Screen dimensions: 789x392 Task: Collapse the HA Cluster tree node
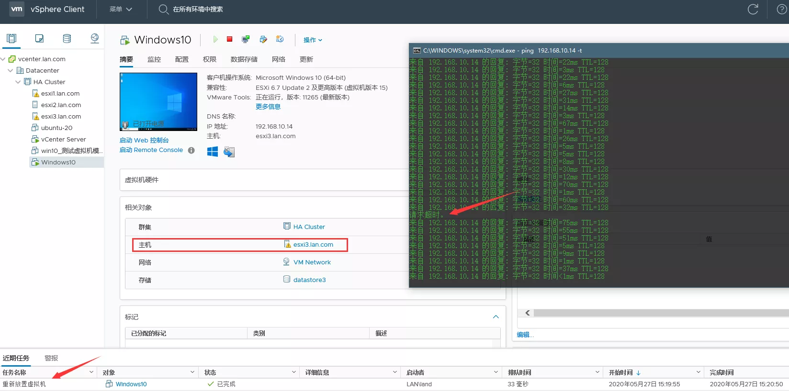tap(18, 82)
